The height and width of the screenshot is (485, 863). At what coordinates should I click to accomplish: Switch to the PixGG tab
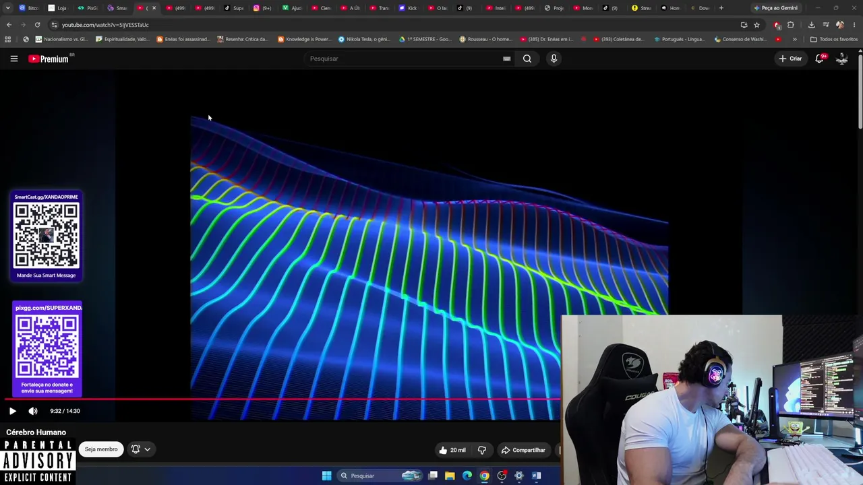pos(88,8)
